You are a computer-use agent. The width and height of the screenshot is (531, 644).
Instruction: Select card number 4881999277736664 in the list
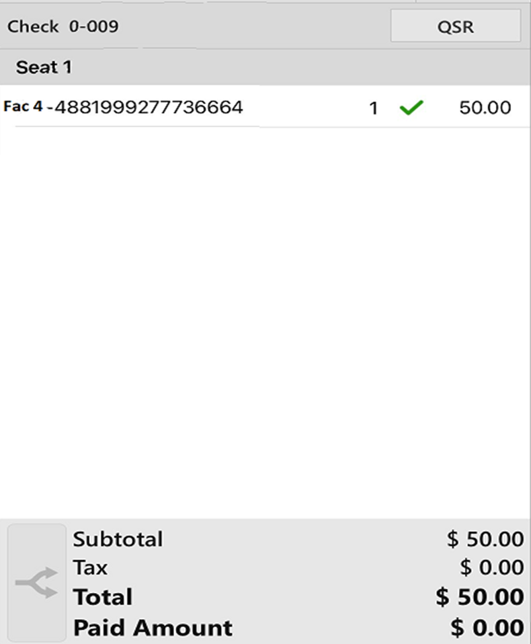149,107
